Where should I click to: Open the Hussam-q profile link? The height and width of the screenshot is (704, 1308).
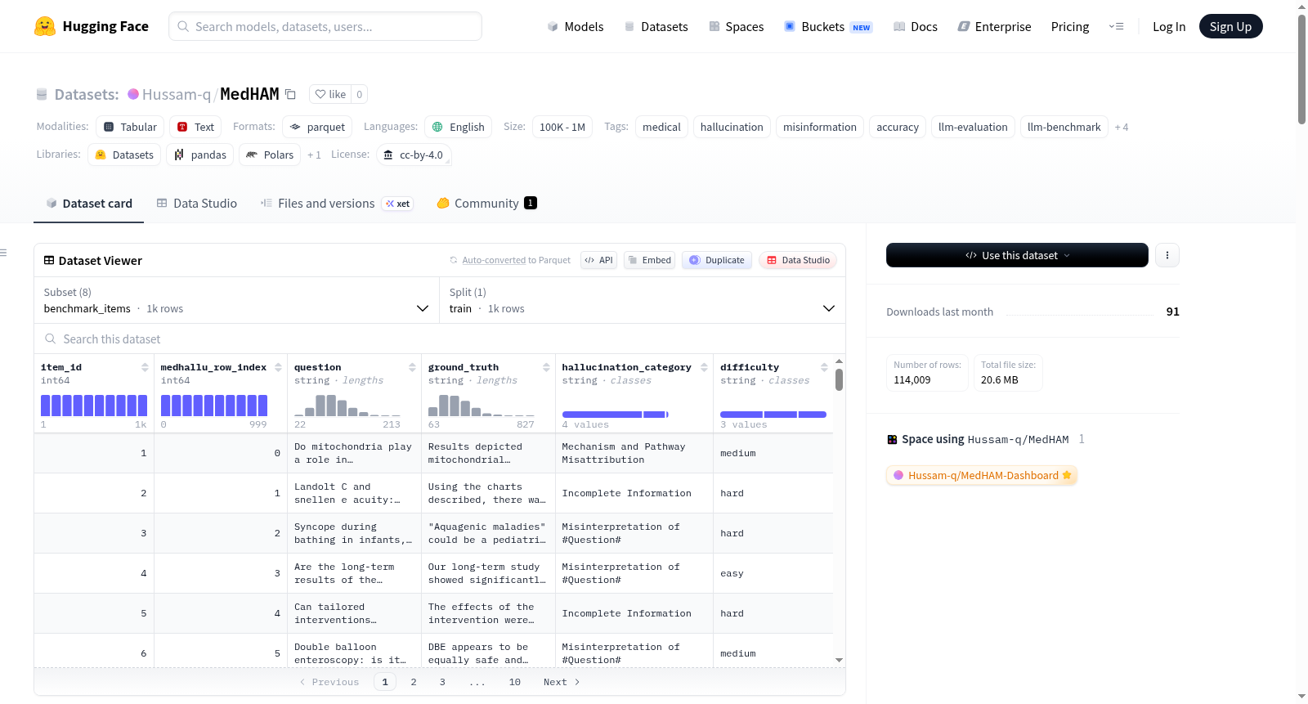177,94
